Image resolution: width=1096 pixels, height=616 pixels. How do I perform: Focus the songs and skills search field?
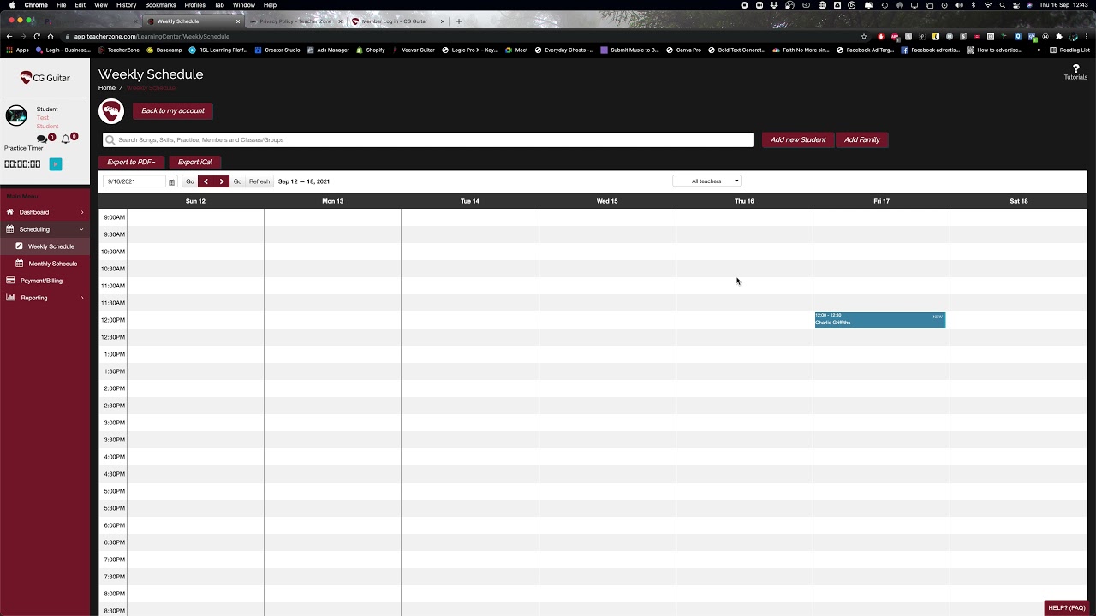point(428,139)
